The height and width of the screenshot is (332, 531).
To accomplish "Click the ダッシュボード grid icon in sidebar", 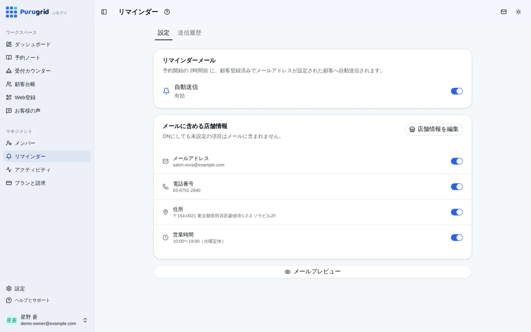I will 9,44.
